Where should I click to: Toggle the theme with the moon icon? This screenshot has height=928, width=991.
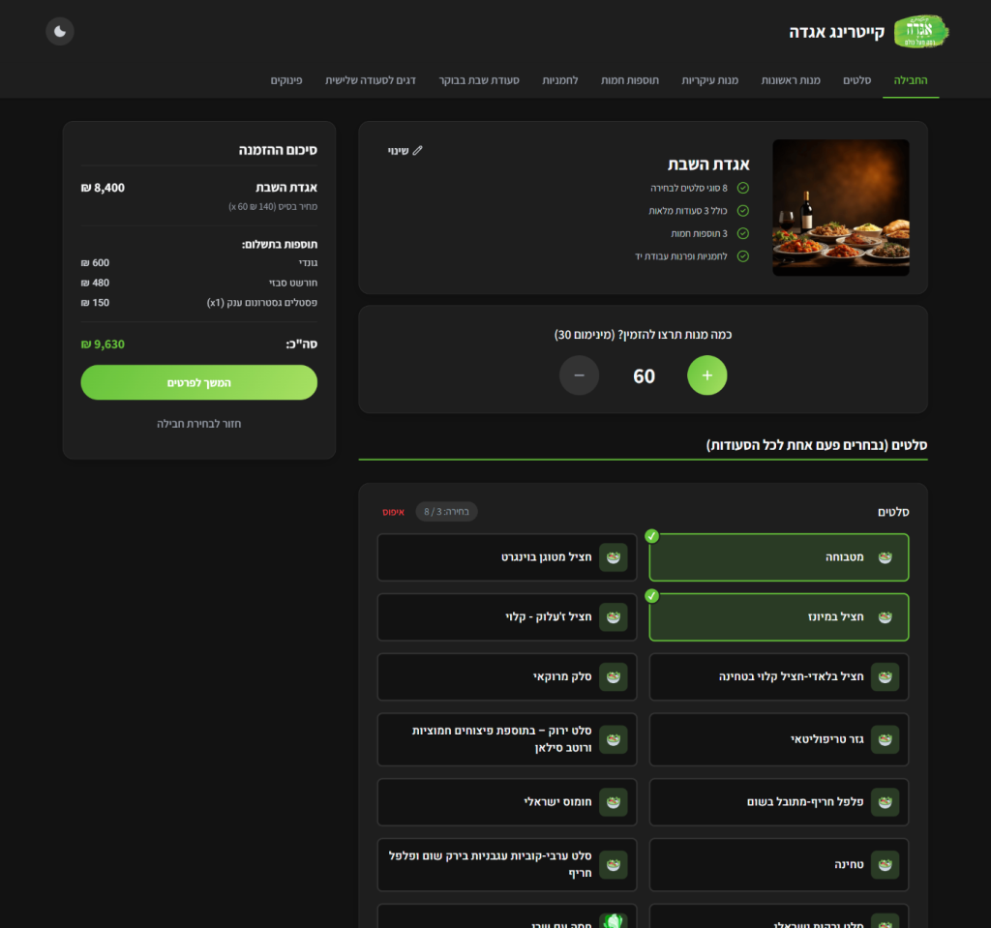coord(60,32)
